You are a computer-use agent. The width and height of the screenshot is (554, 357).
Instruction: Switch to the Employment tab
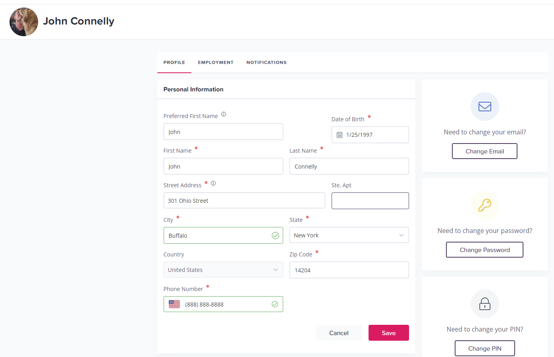216,62
